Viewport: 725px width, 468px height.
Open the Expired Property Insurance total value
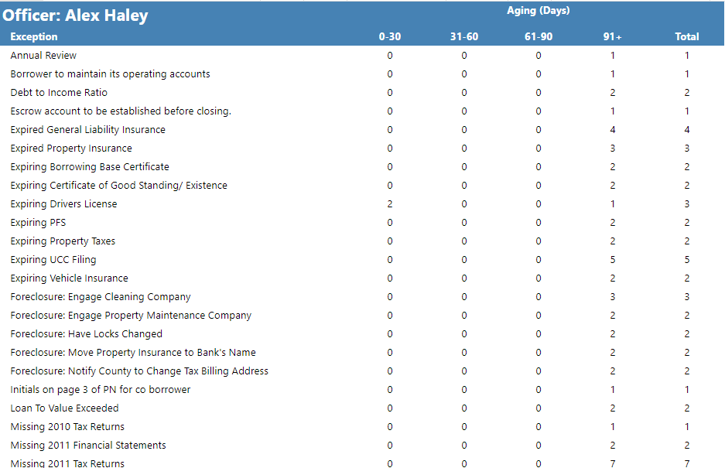coord(686,149)
